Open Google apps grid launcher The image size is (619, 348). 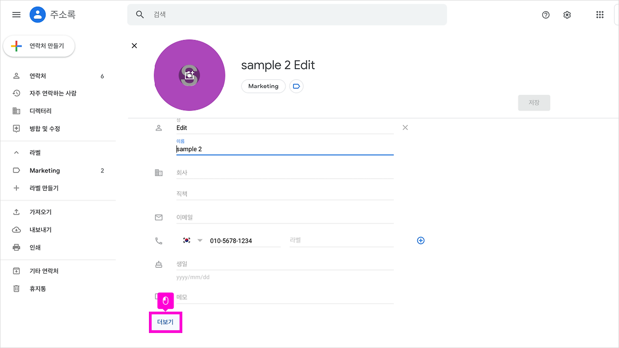(x=600, y=14)
